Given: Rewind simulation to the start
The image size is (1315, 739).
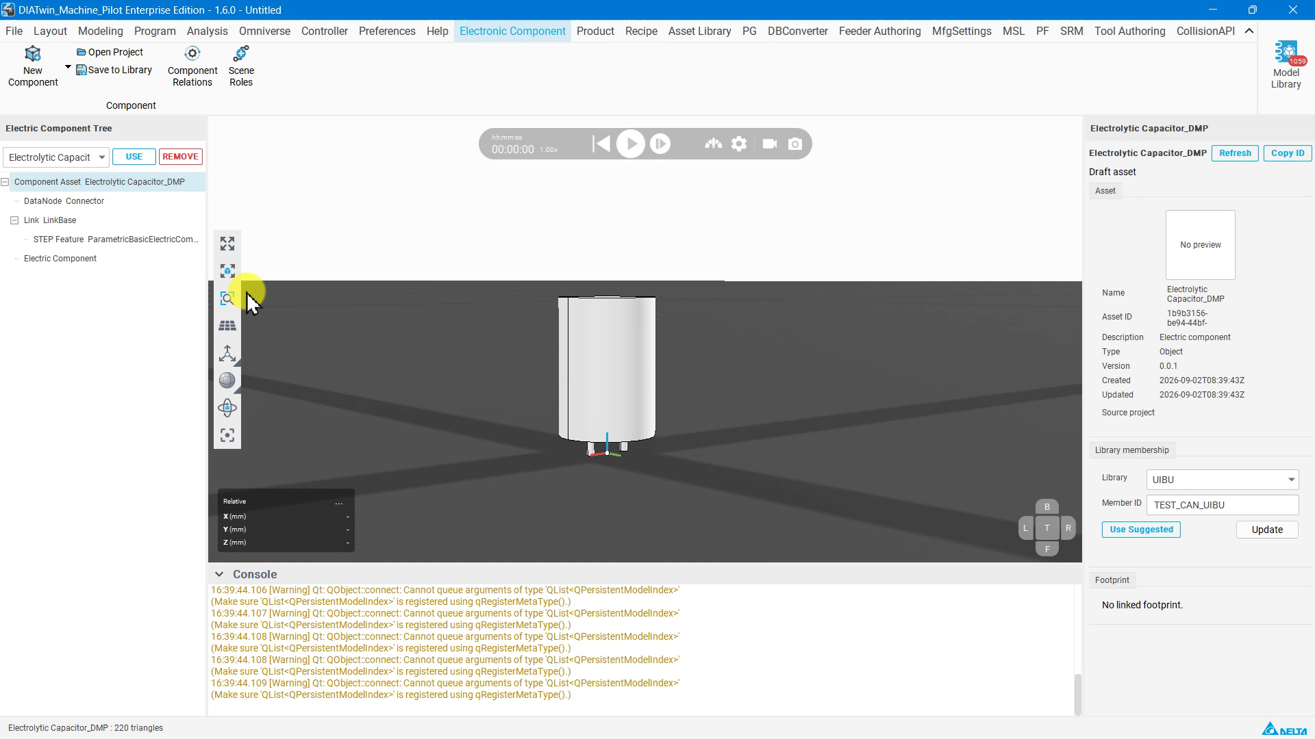Looking at the screenshot, I should tap(601, 144).
